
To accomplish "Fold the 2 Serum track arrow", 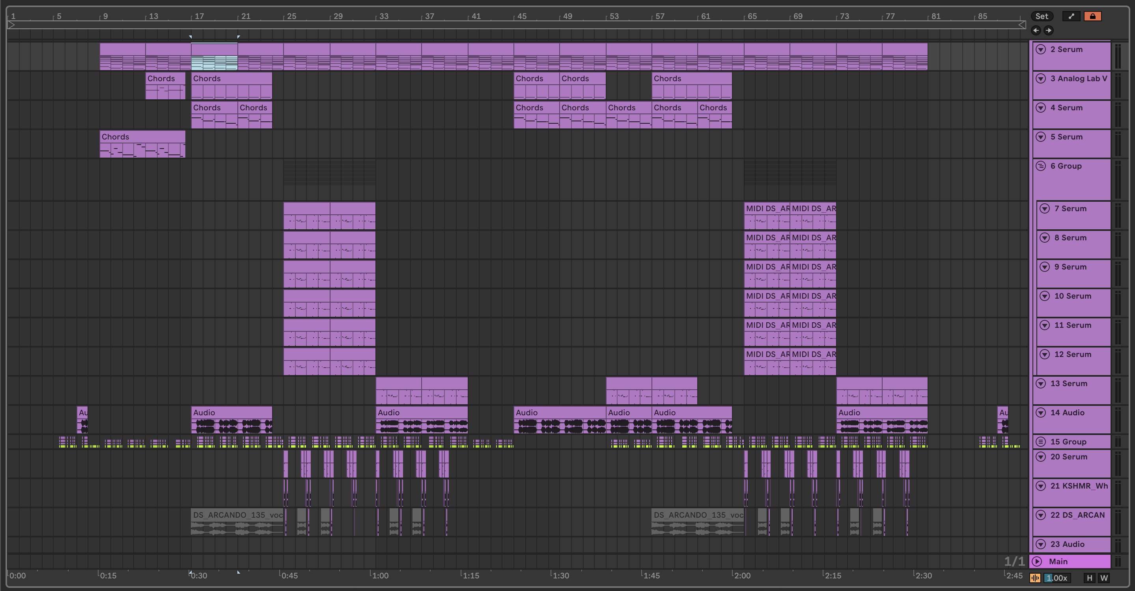I will [1041, 49].
